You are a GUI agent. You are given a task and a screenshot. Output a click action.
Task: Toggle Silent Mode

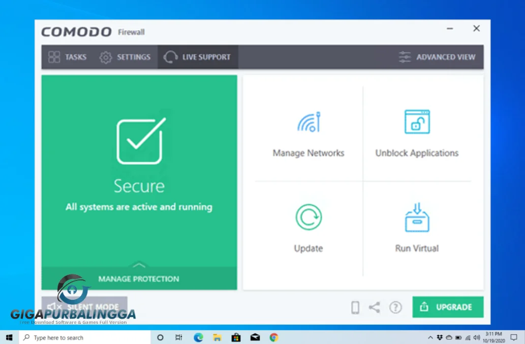[x=84, y=306]
